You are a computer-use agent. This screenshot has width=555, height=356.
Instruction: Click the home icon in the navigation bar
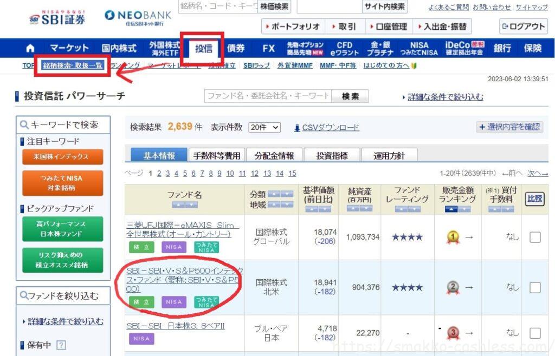pos(30,48)
